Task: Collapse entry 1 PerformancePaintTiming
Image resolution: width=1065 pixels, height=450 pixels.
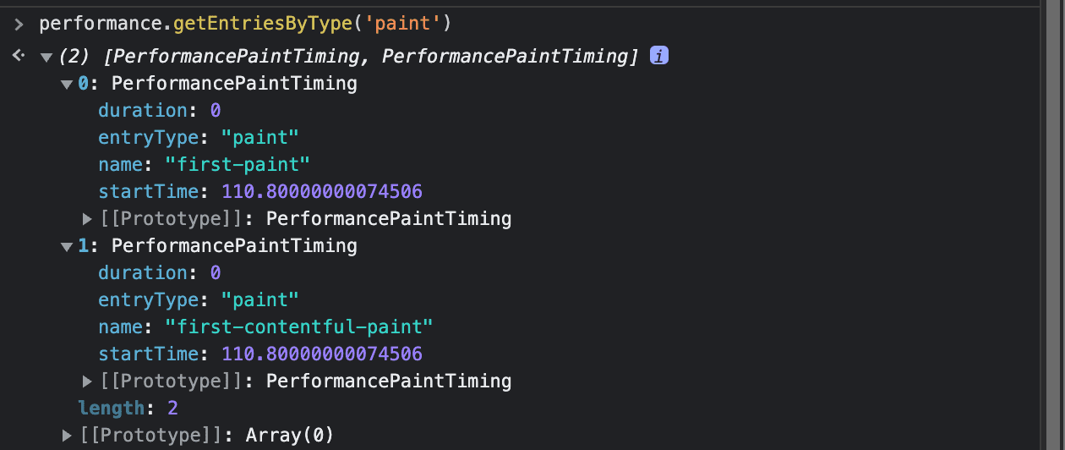Action: [66, 246]
